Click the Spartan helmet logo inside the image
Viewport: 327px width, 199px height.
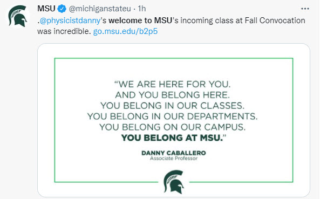click(x=174, y=182)
